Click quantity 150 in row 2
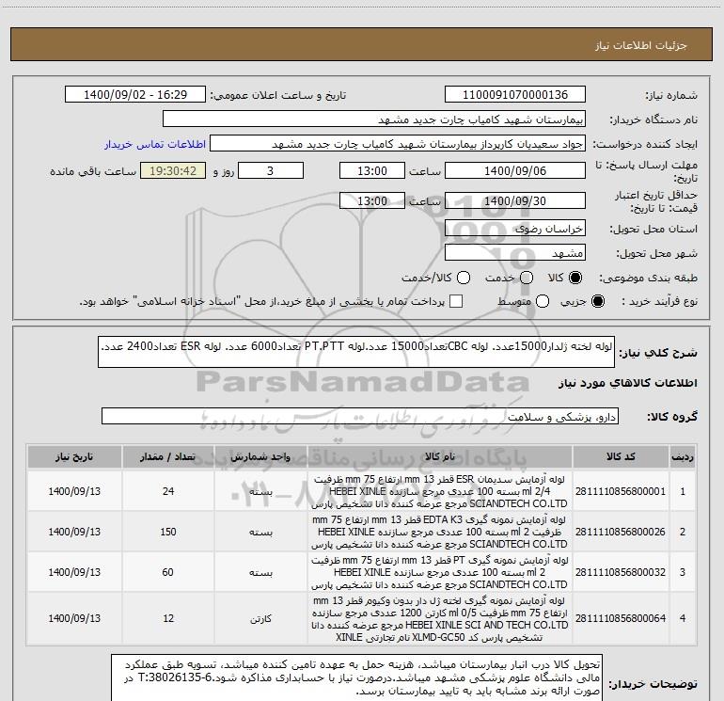This screenshot has height=701, width=724. (x=168, y=532)
